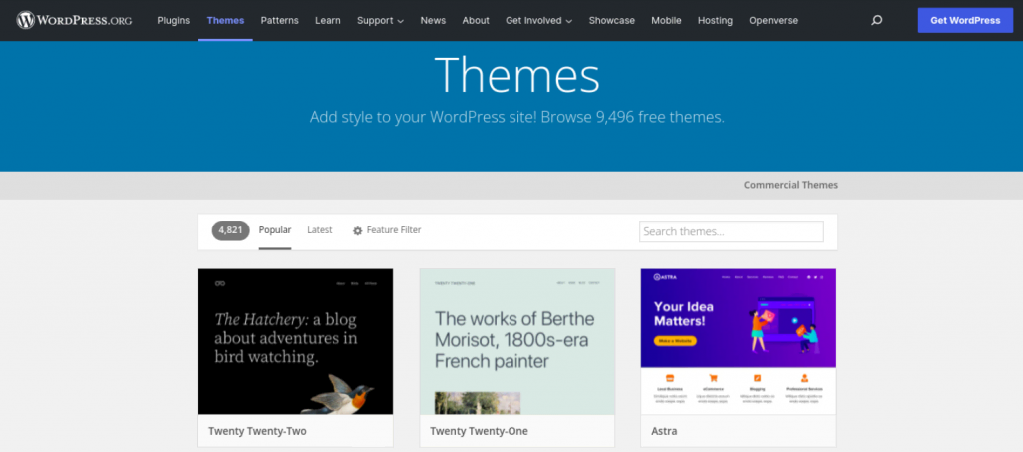1023x452 pixels.
Task: Click the gear icon beside Feature Filter
Action: point(358,230)
